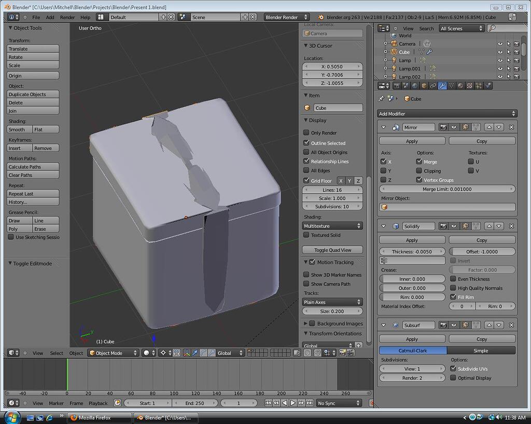Select the rotate manipulator arc icon
Screen dimensions: 531x424
(x=203, y=353)
